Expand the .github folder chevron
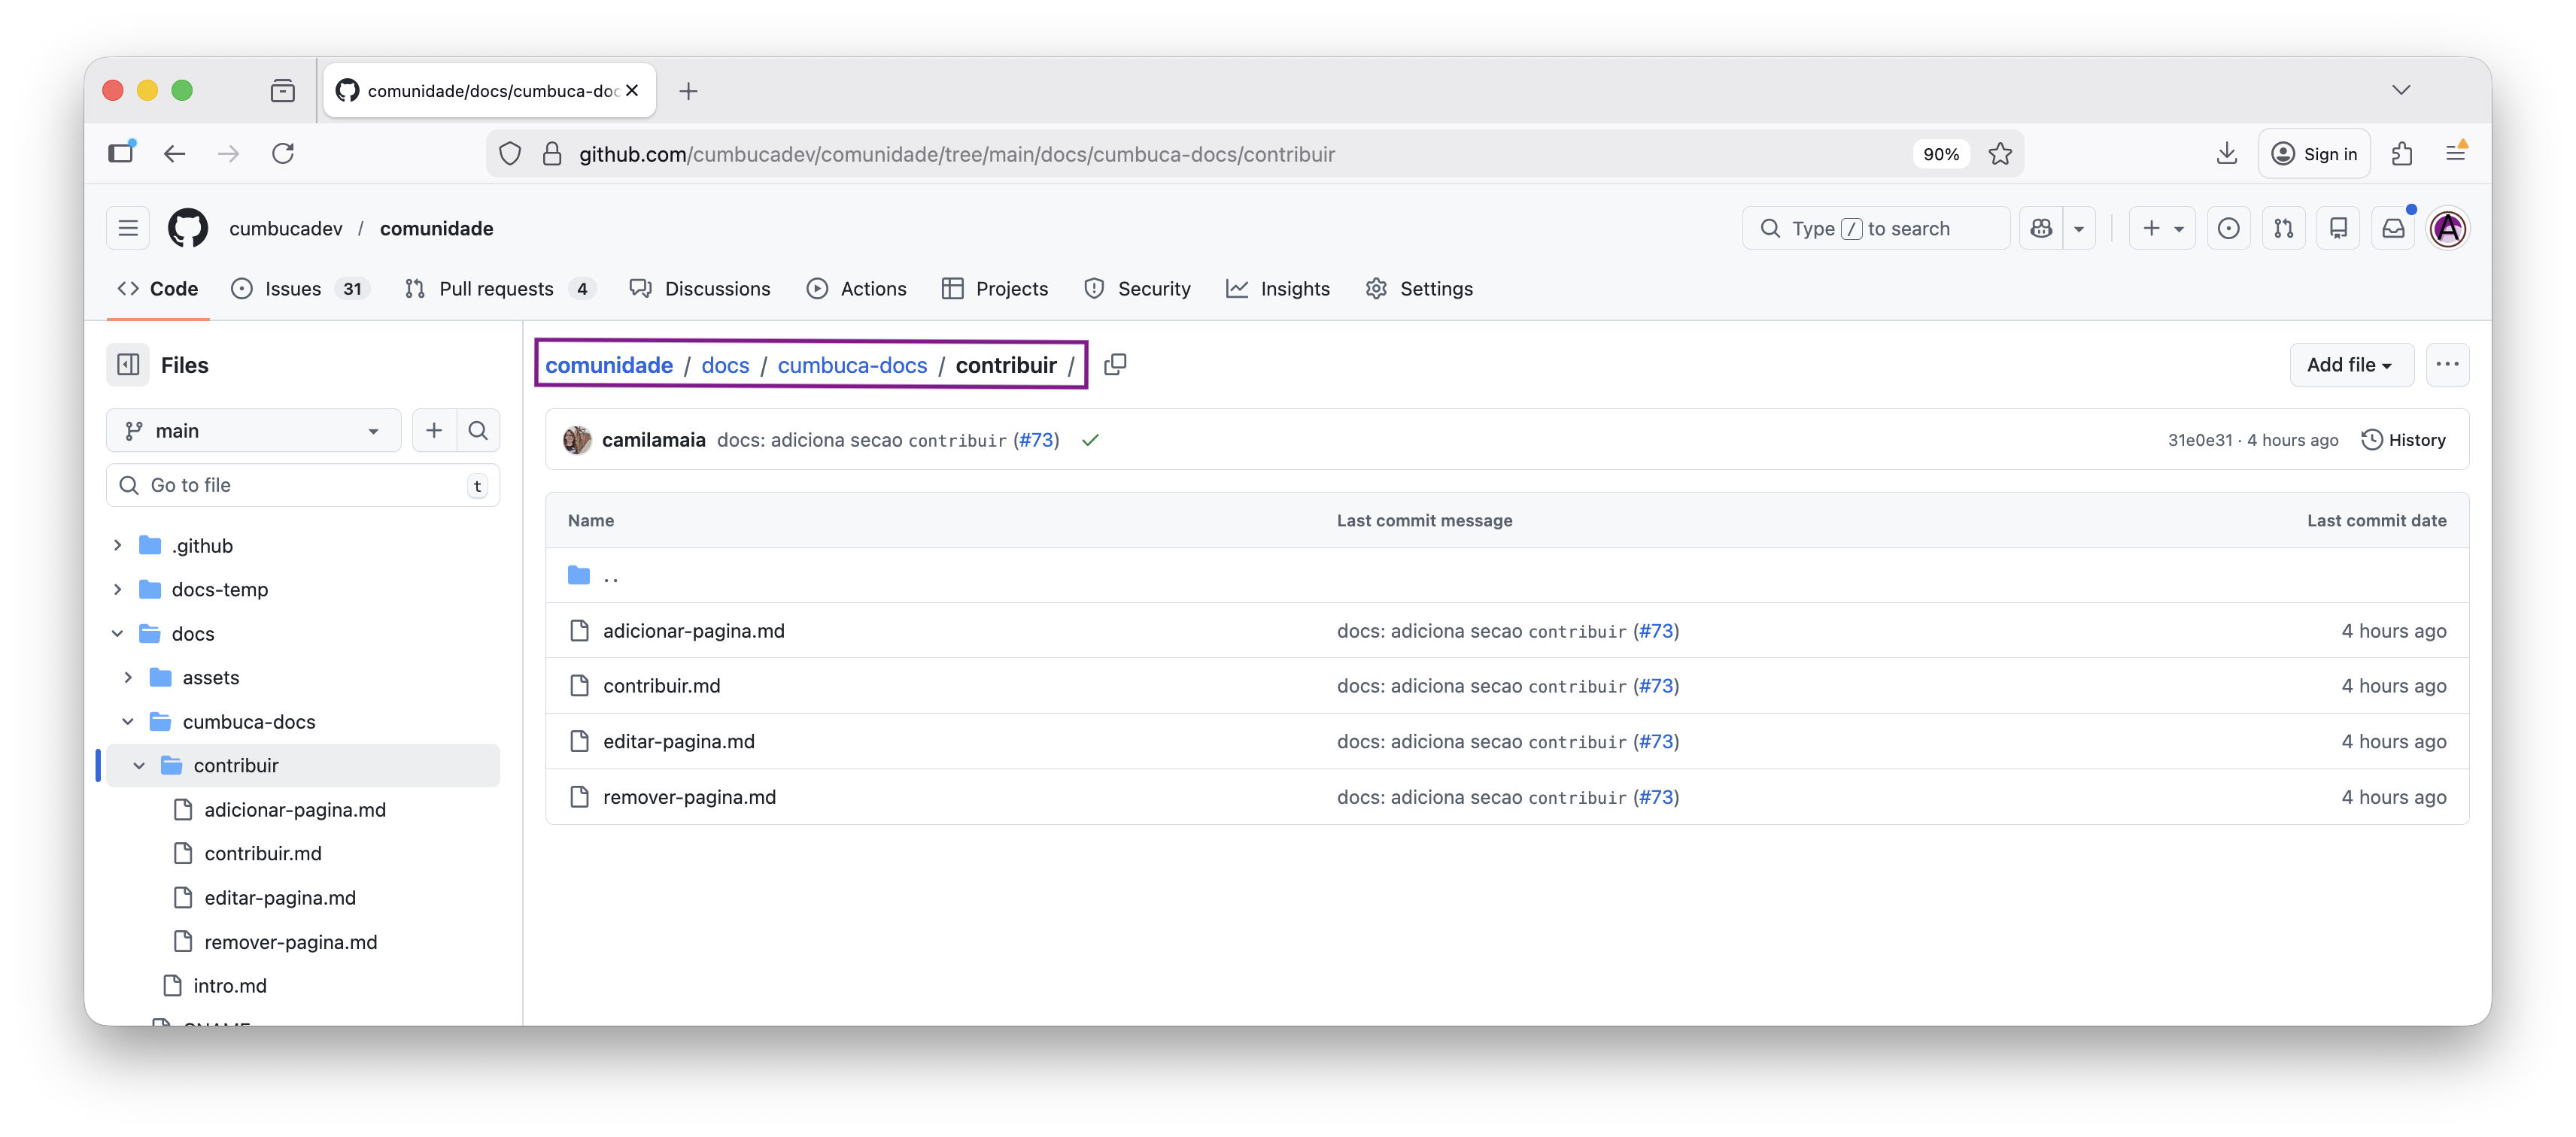The image size is (2576, 1137). [x=118, y=545]
